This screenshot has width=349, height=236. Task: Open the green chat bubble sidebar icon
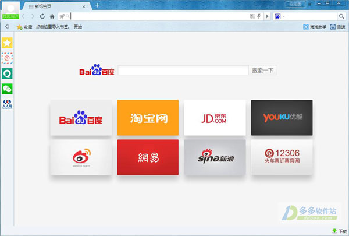(7, 73)
